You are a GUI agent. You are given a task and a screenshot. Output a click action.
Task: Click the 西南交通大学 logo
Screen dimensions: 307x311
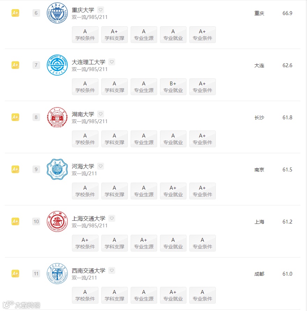pyautogui.click(x=57, y=274)
